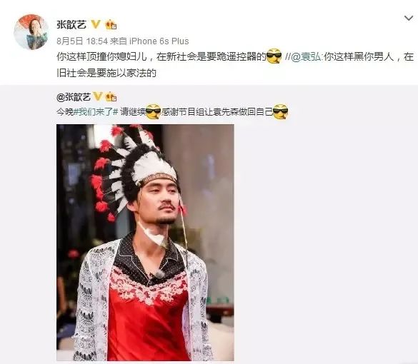418x364 pixels.
Task: Click the quoted text 你这样黑你男人
Action: coord(359,56)
